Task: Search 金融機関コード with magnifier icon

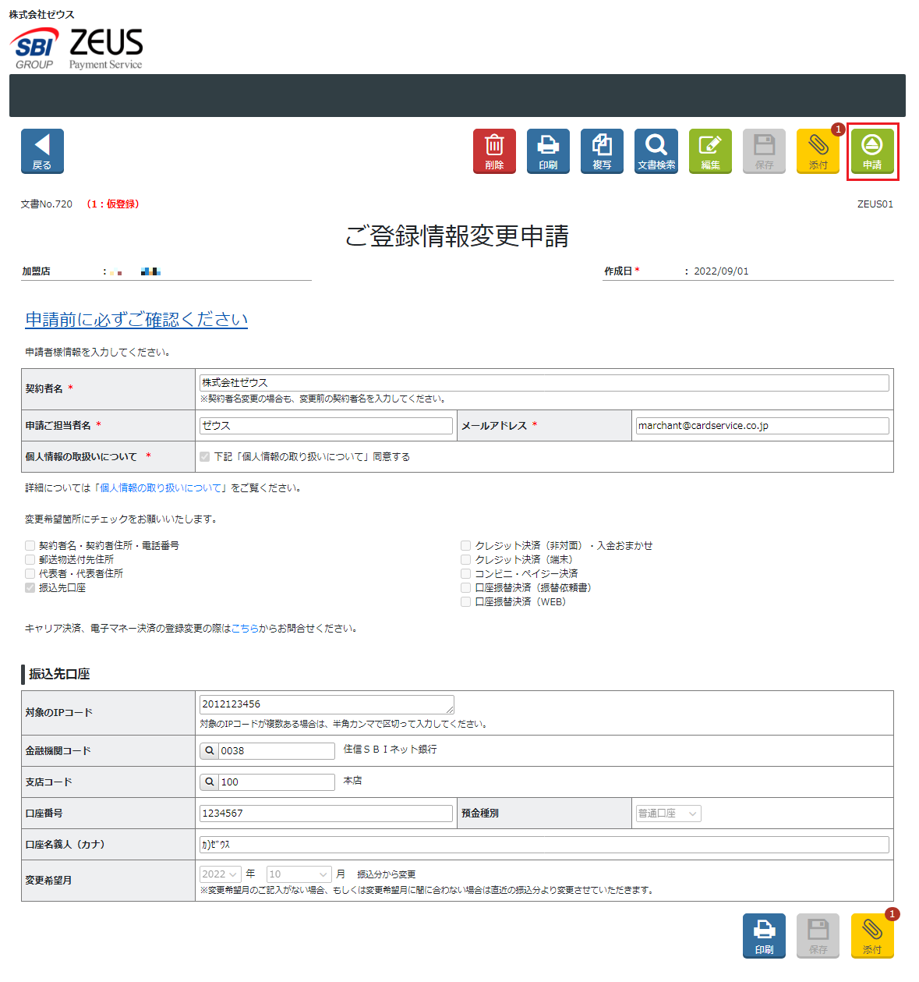Action: [x=210, y=750]
